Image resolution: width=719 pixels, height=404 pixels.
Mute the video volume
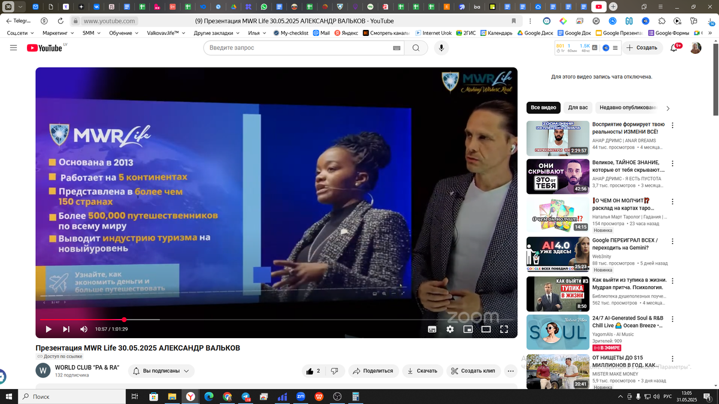83,329
